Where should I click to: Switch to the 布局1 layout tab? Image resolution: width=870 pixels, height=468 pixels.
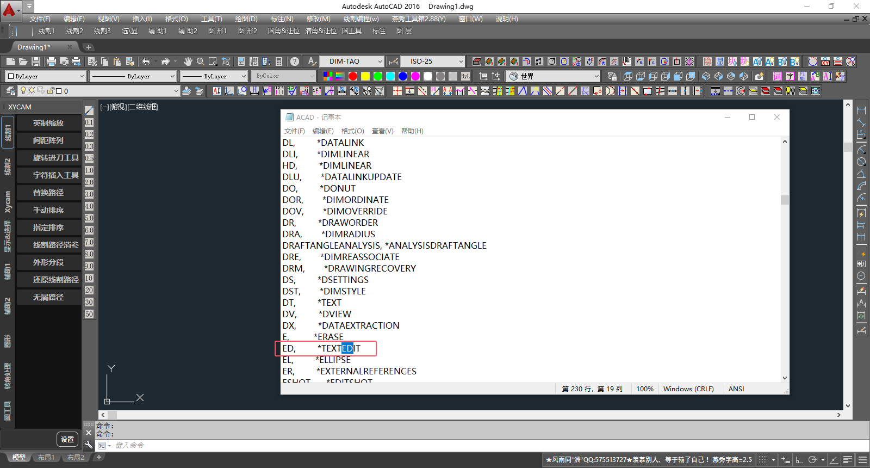(46, 458)
